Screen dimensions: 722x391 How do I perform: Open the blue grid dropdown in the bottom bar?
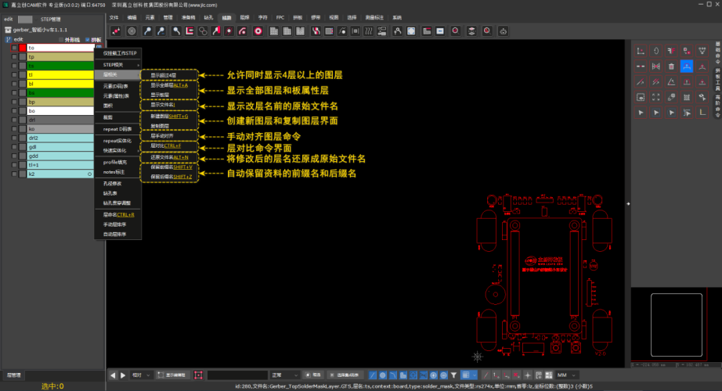(469, 375)
